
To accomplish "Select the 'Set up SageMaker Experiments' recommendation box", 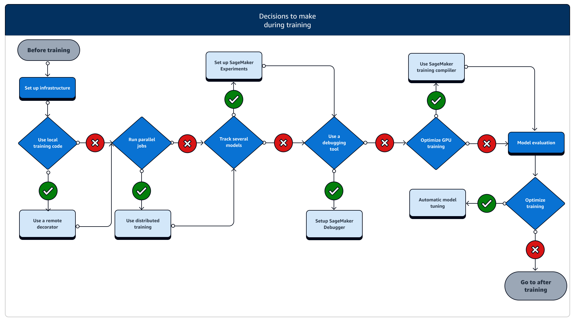I will coord(234,66).
